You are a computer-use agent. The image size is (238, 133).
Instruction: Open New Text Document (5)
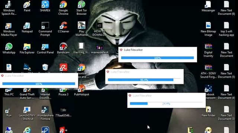226,71
